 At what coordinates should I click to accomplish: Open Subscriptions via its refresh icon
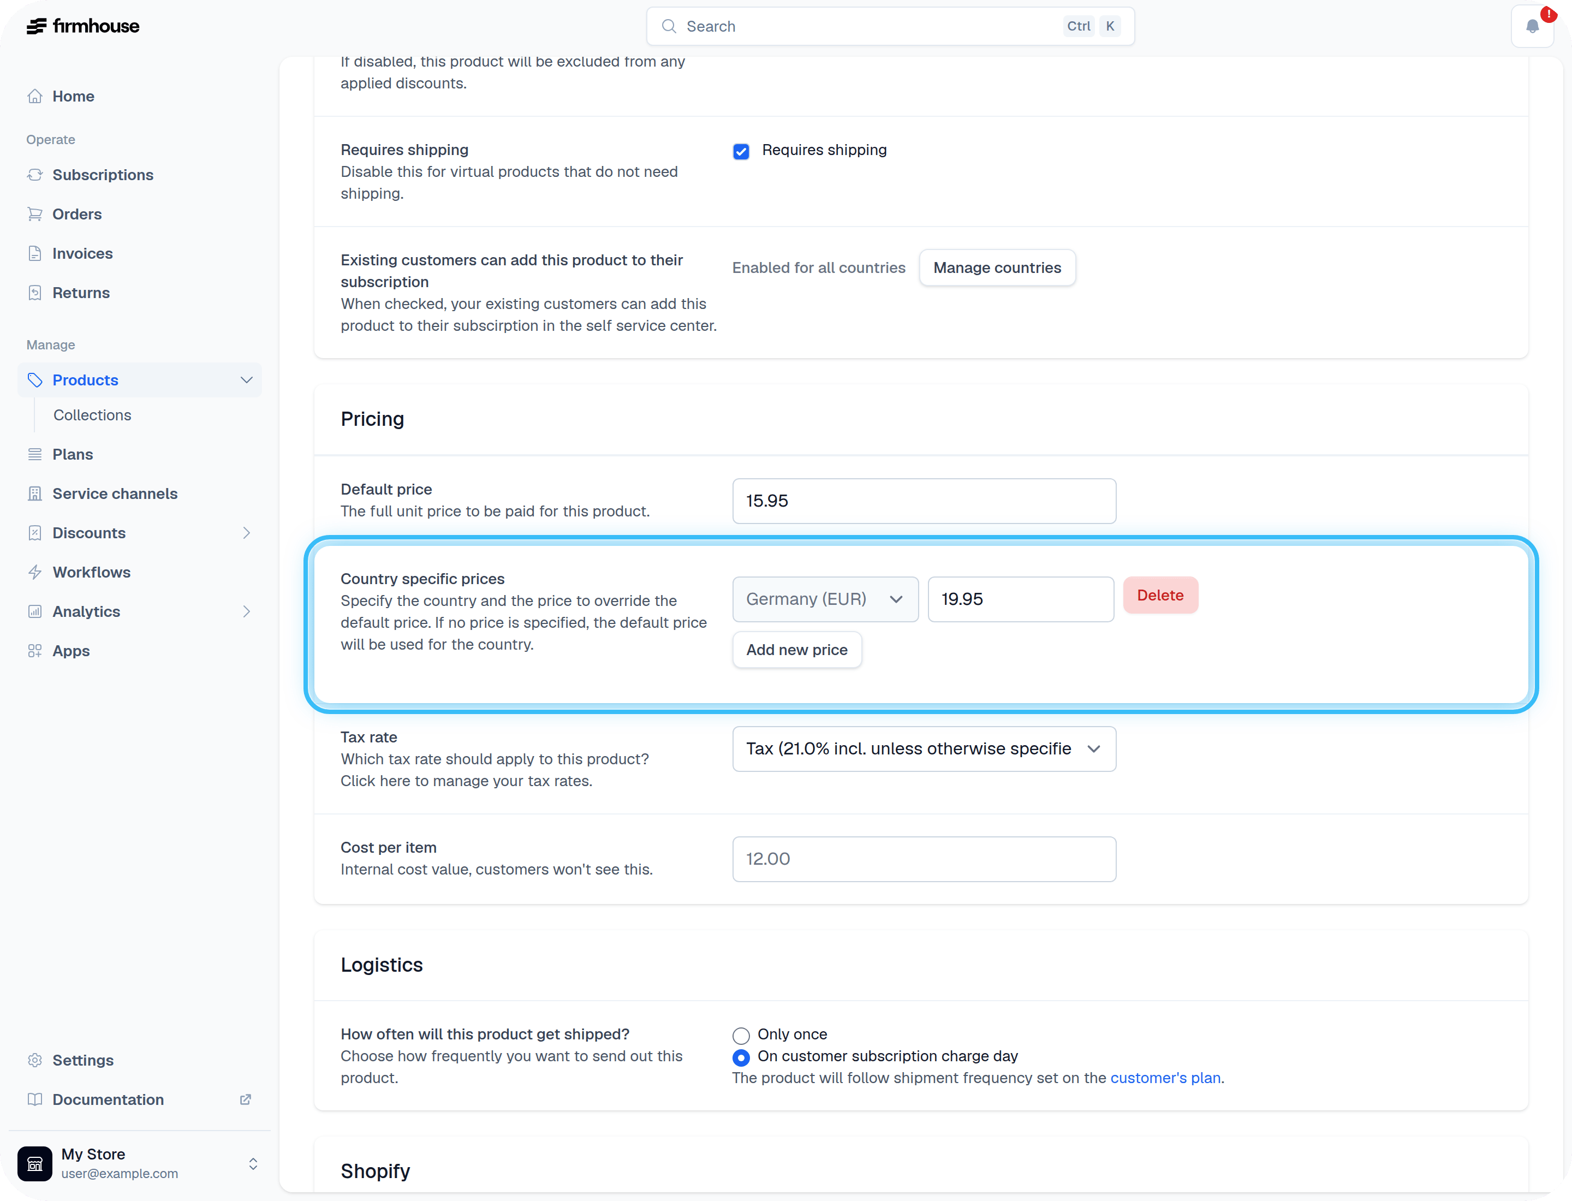point(35,175)
